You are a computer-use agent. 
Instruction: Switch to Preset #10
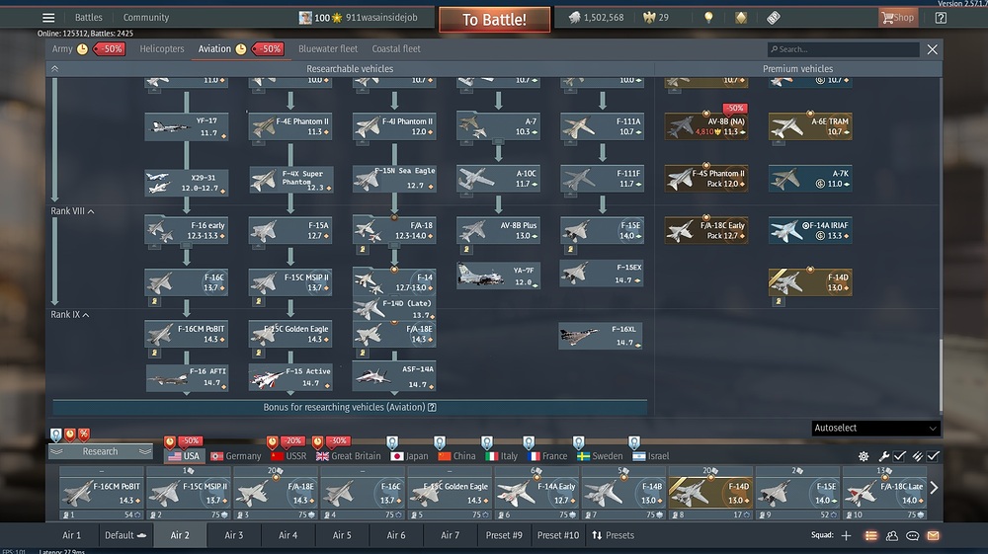[x=558, y=535]
